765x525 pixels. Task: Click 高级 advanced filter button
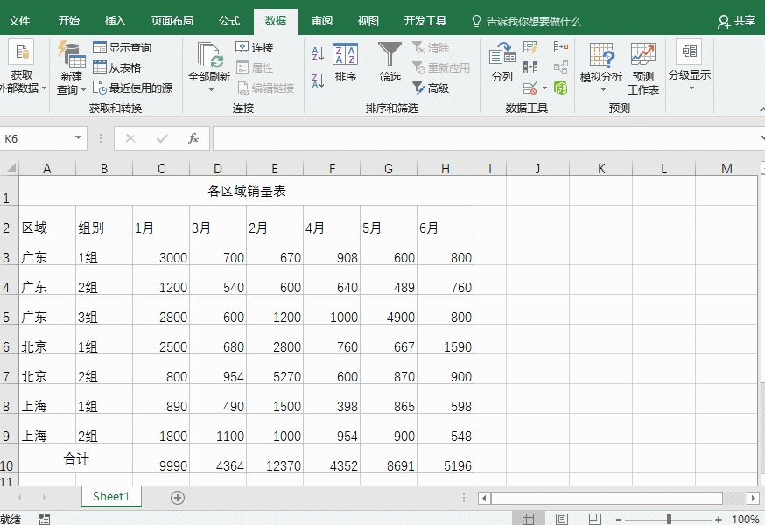431,87
